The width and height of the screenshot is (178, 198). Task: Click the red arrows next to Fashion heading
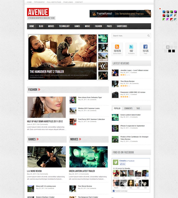point(39,90)
